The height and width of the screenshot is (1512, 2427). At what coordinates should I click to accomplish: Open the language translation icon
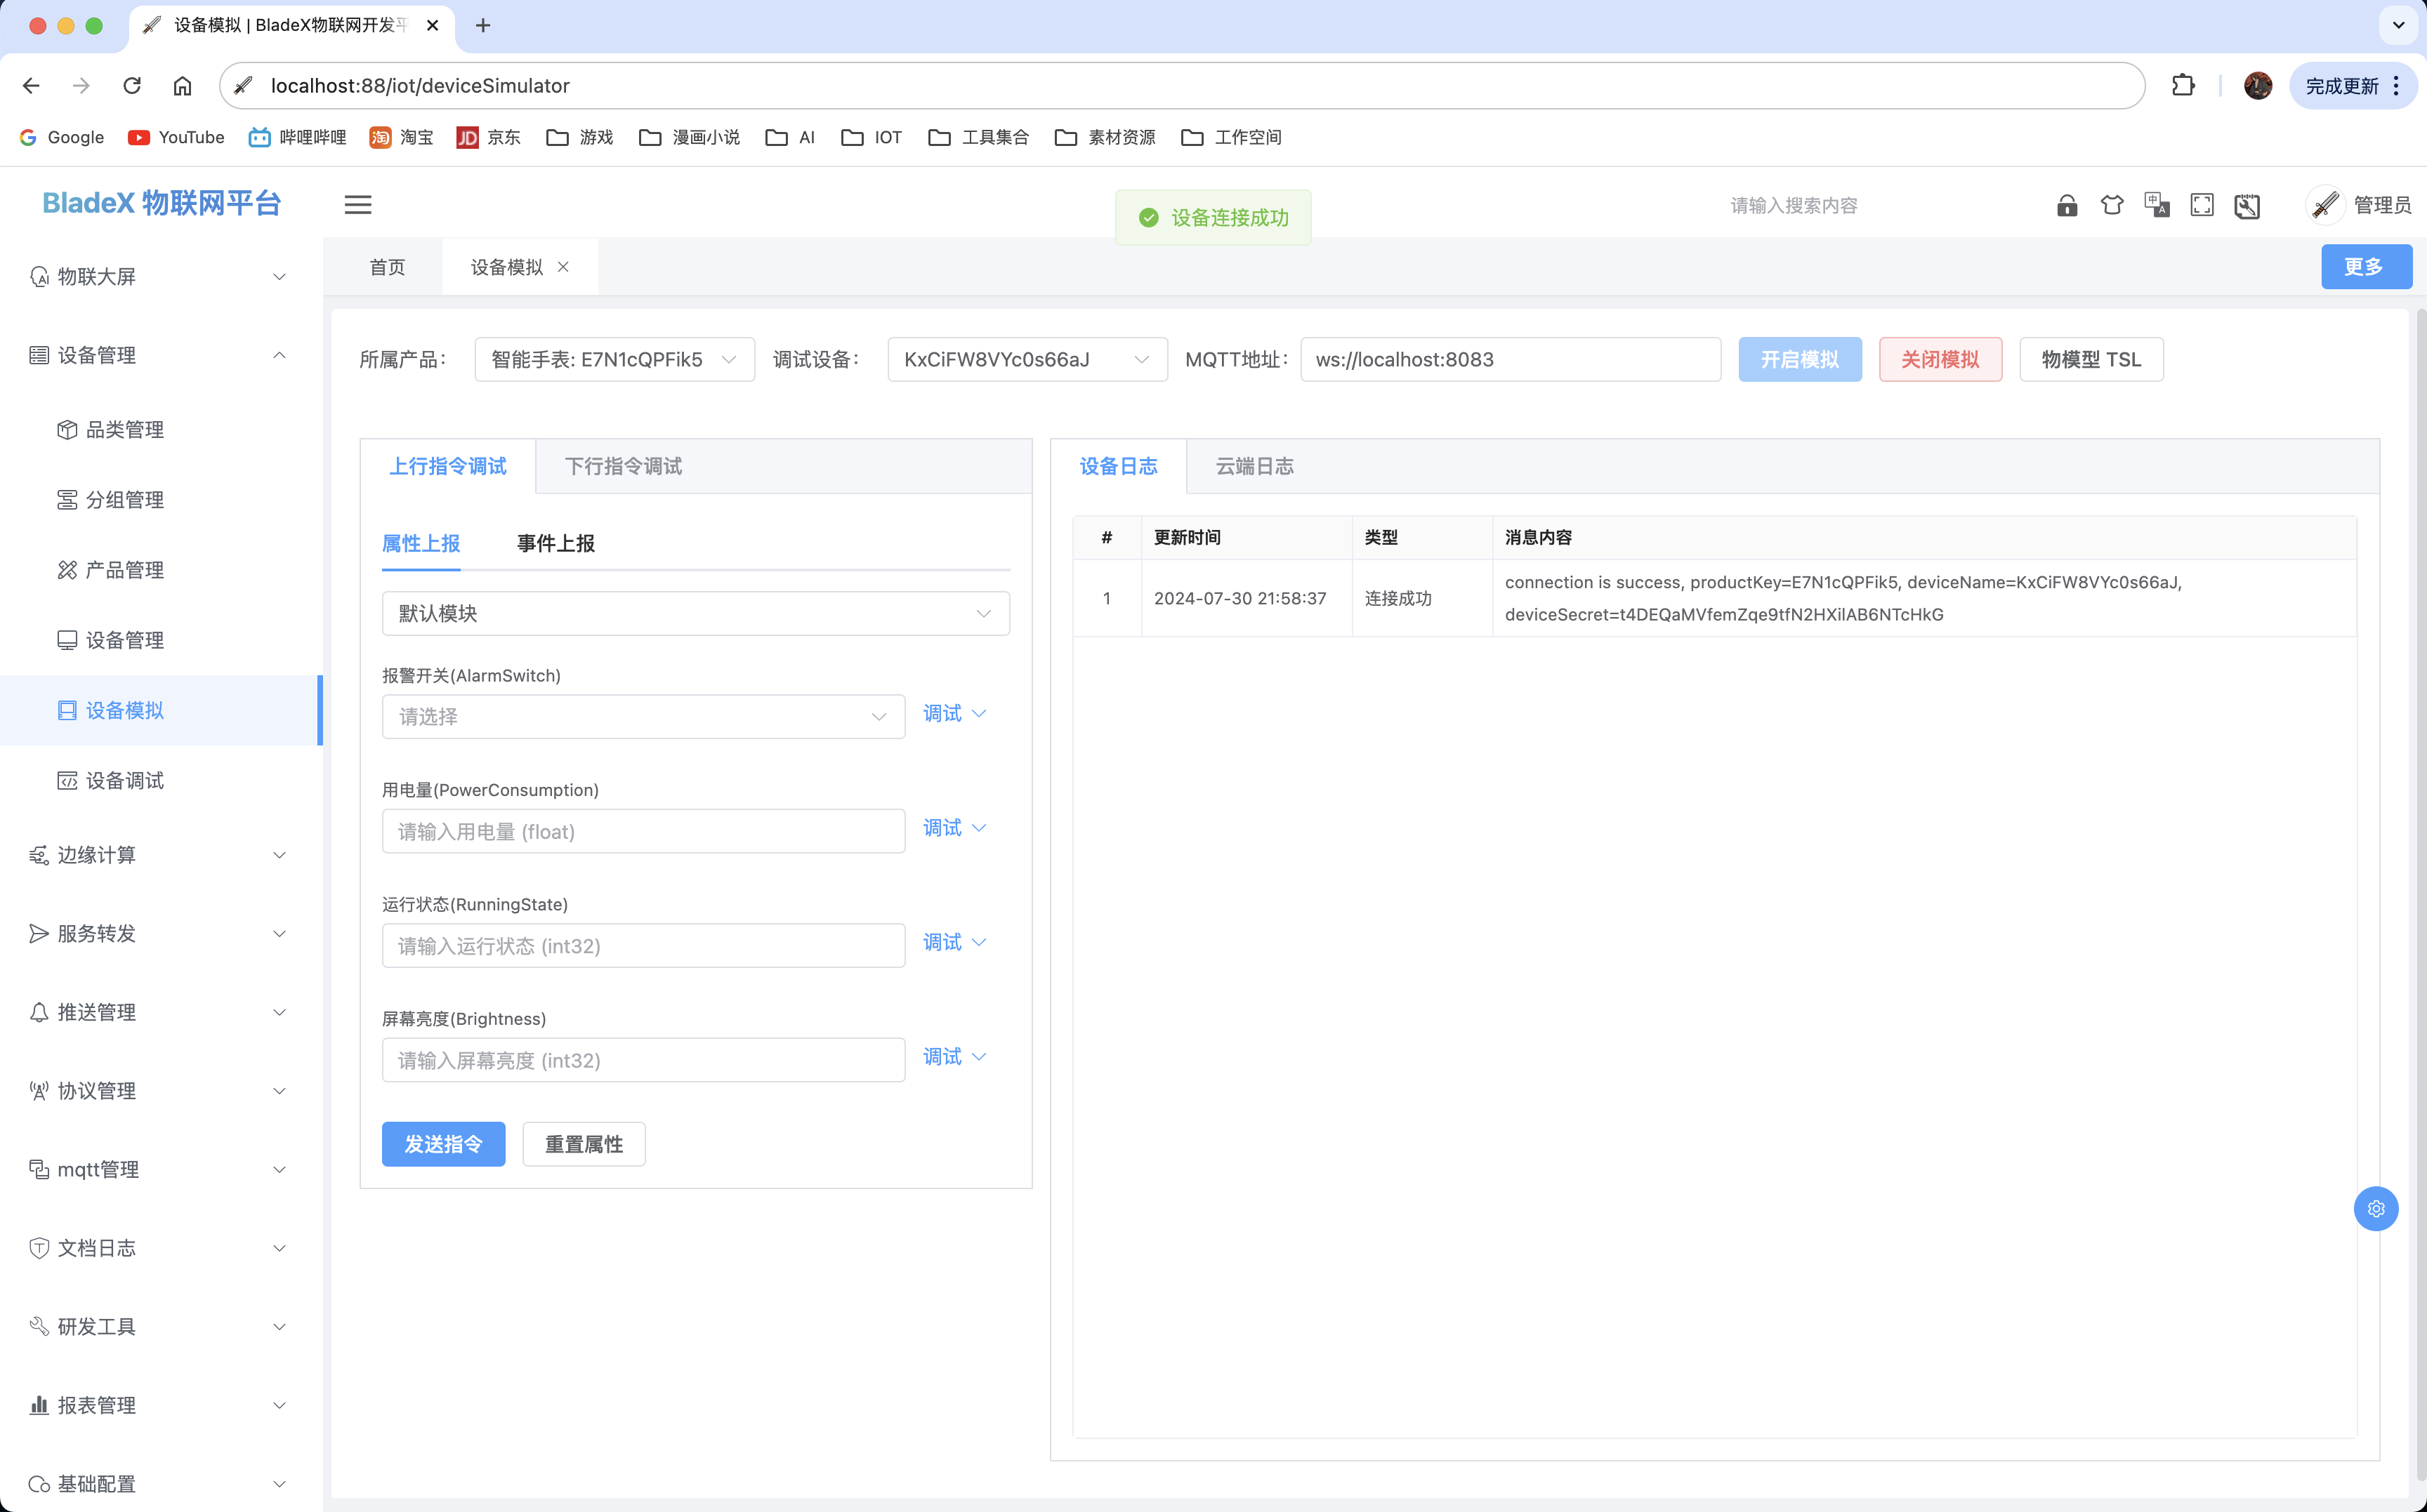tap(2157, 205)
